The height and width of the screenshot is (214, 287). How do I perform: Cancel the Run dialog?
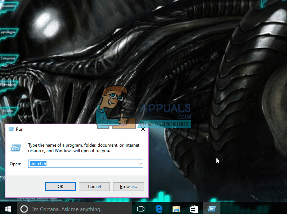(94, 187)
